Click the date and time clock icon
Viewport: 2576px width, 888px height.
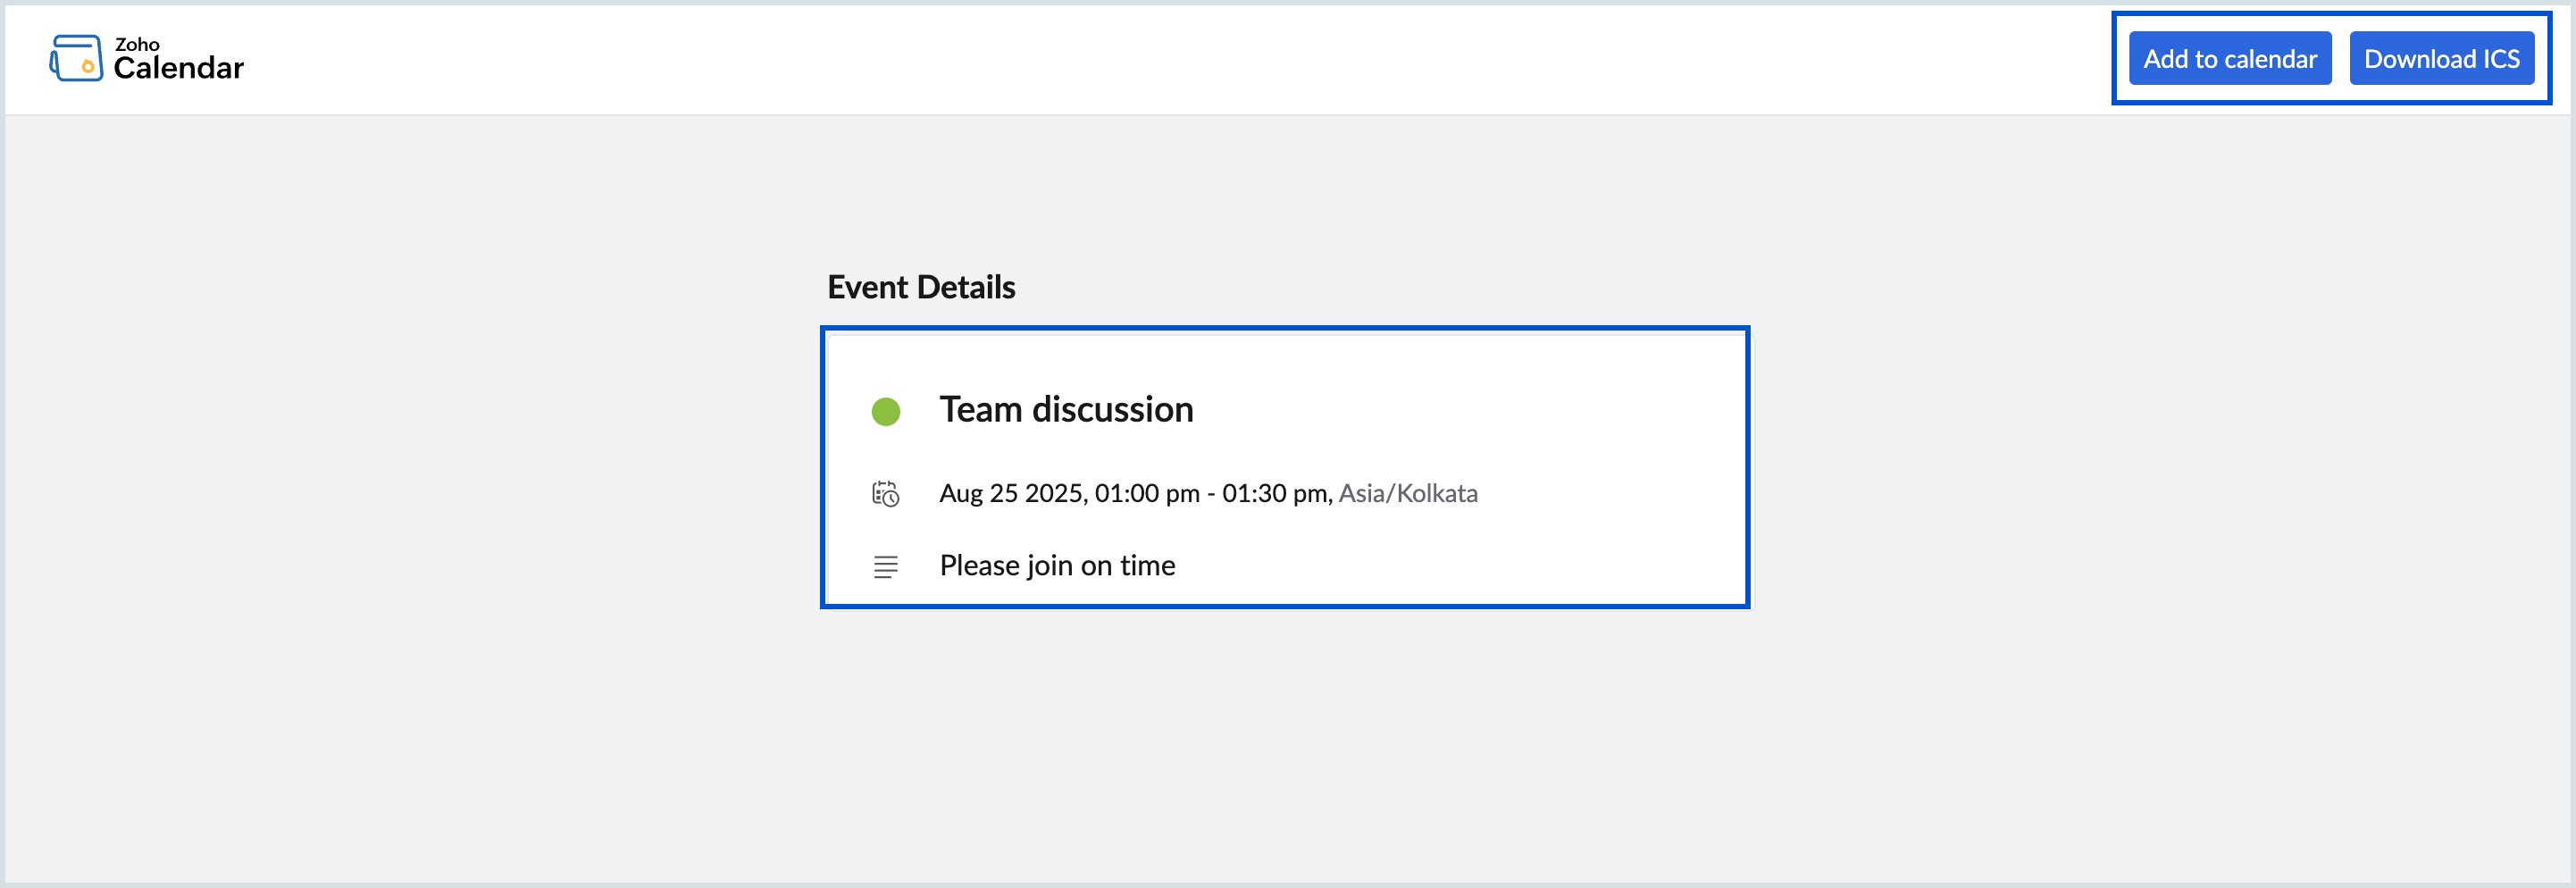click(x=885, y=494)
